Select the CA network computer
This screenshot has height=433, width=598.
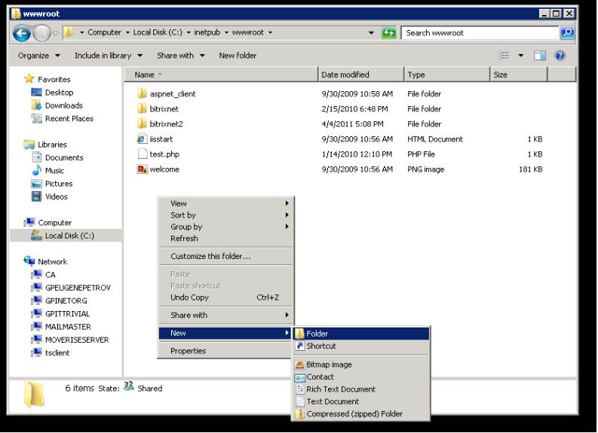coord(51,275)
